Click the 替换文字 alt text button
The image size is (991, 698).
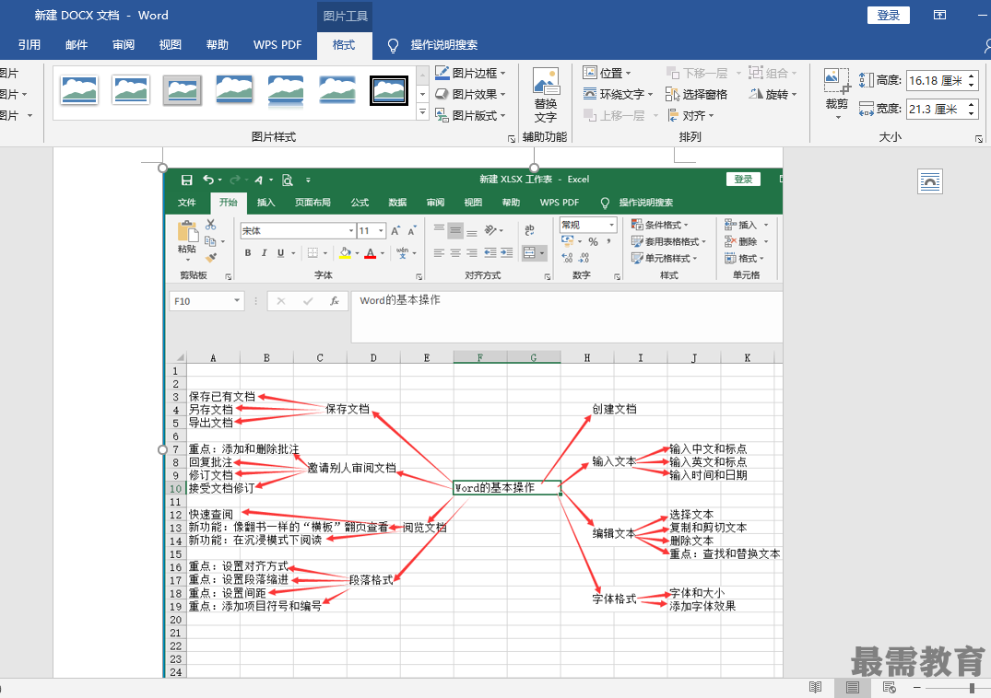point(546,95)
